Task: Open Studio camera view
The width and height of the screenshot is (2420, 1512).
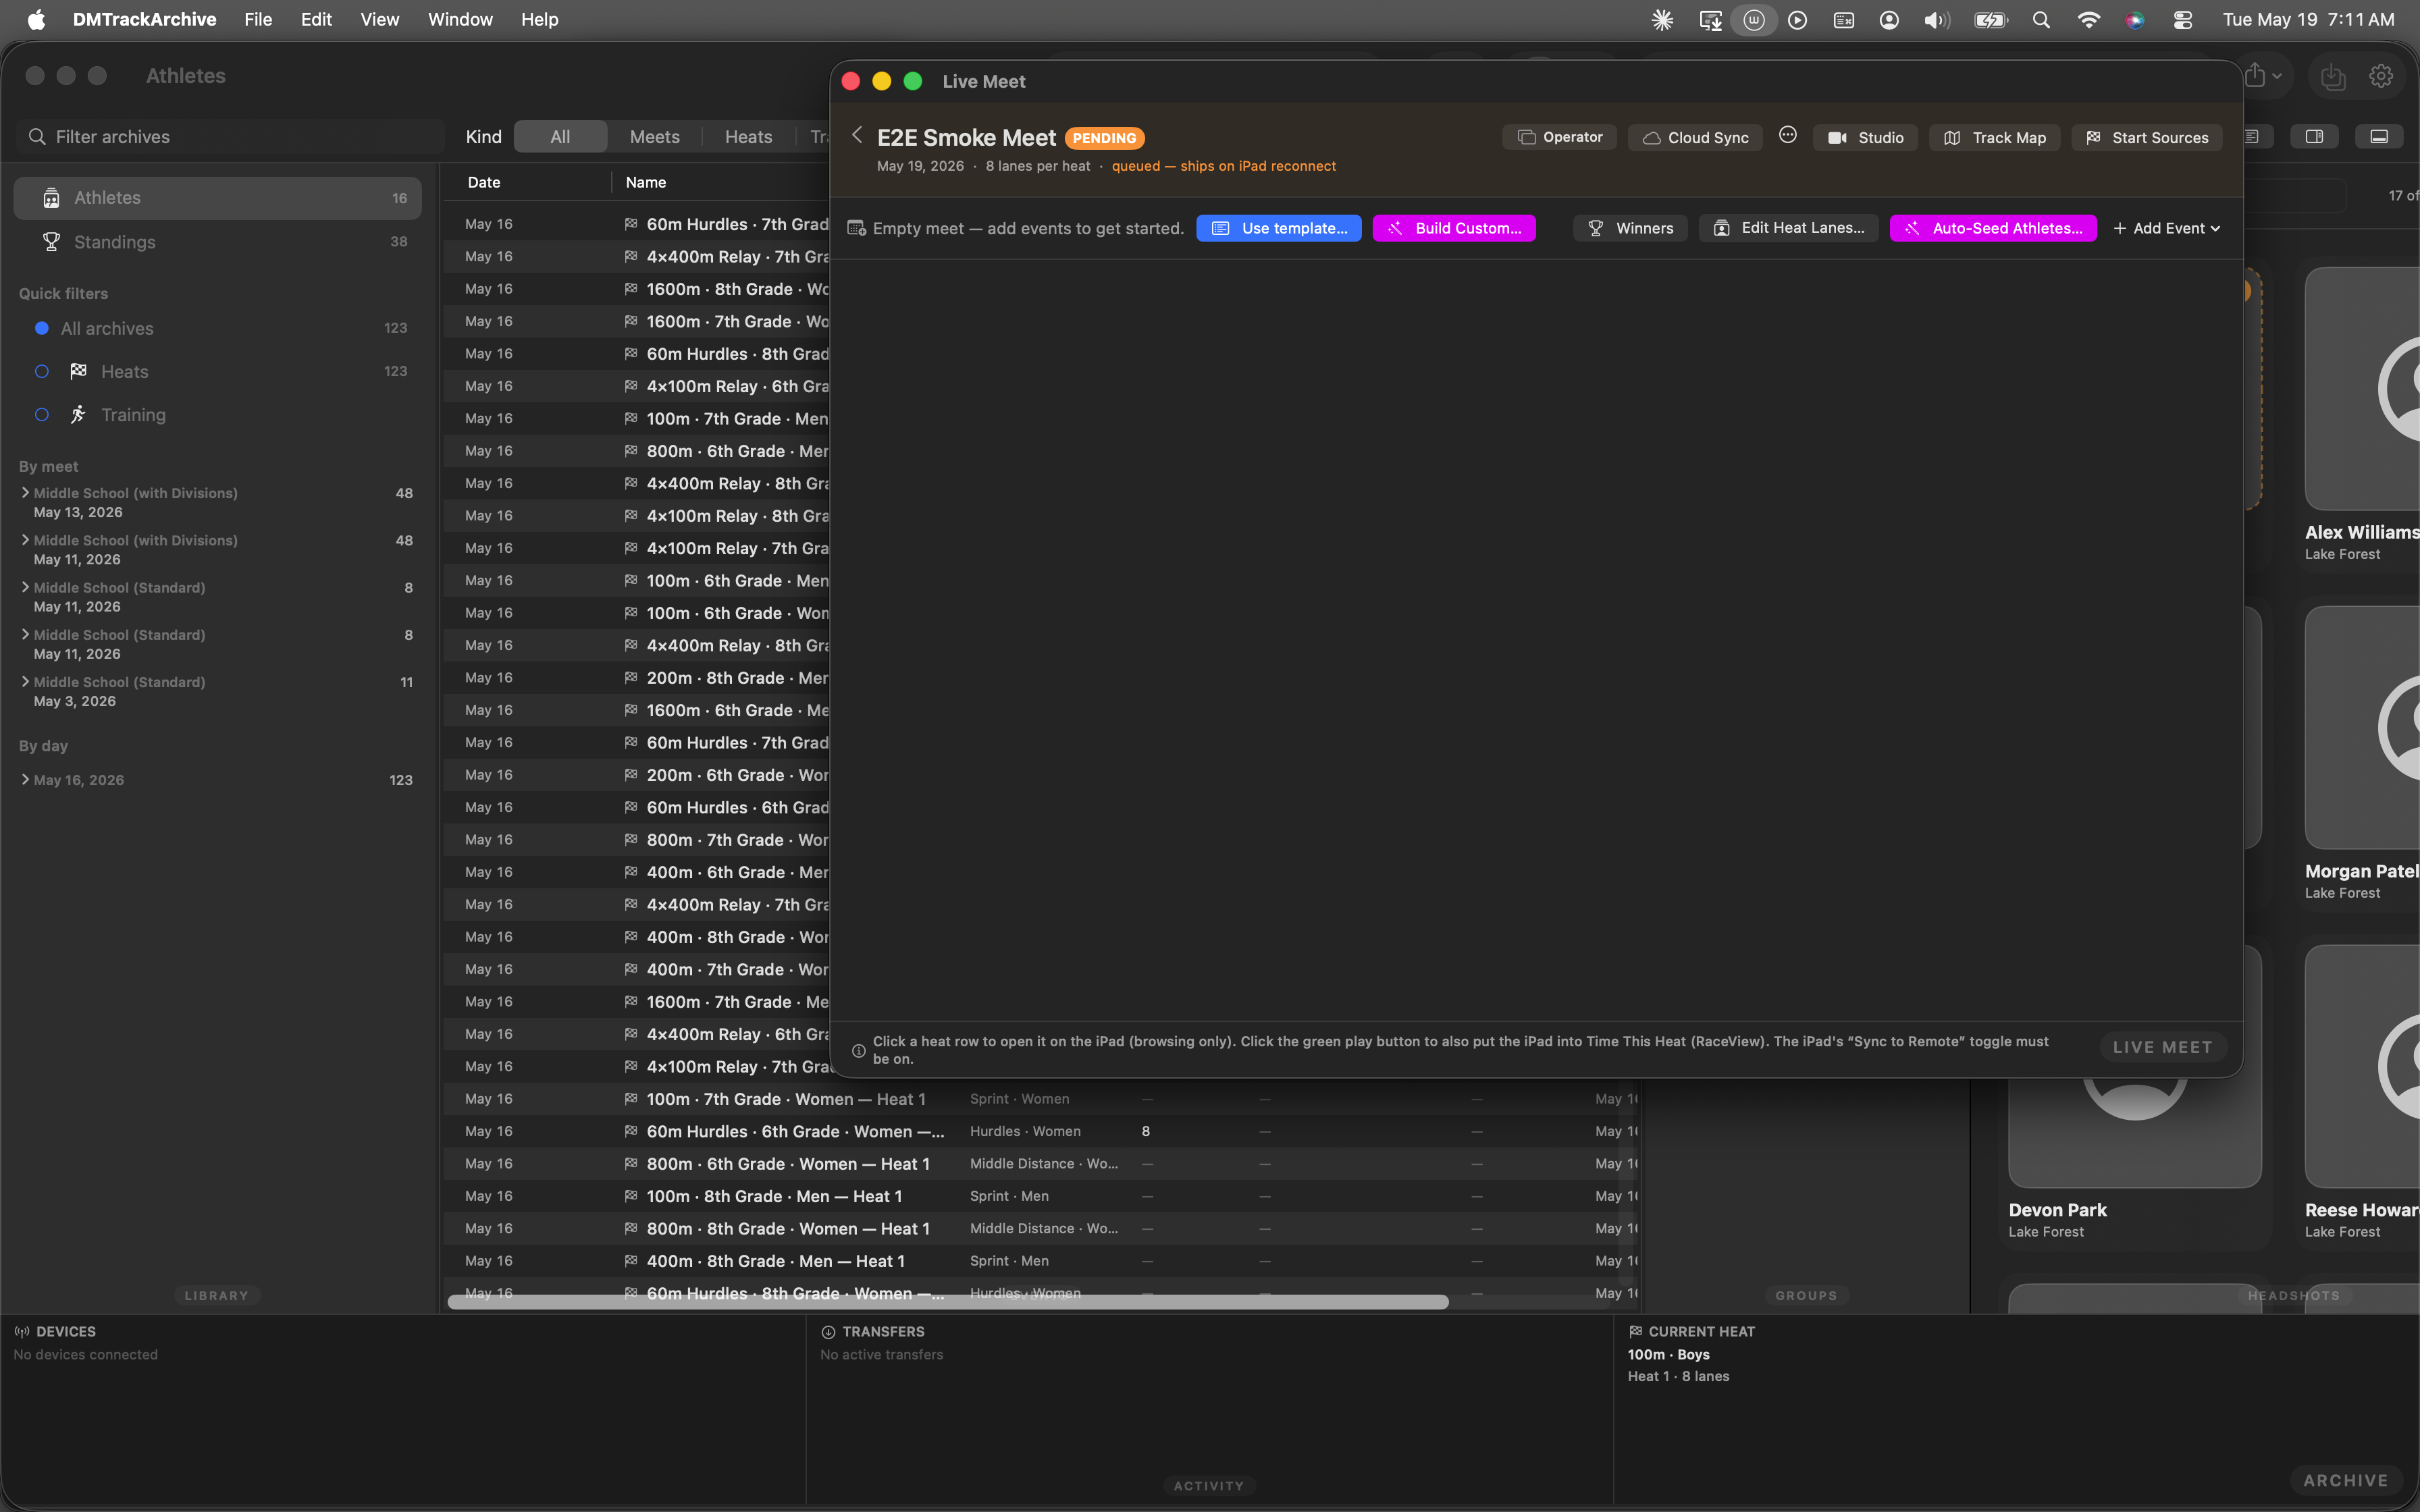Action: pyautogui.click(x=1865, y=138)
